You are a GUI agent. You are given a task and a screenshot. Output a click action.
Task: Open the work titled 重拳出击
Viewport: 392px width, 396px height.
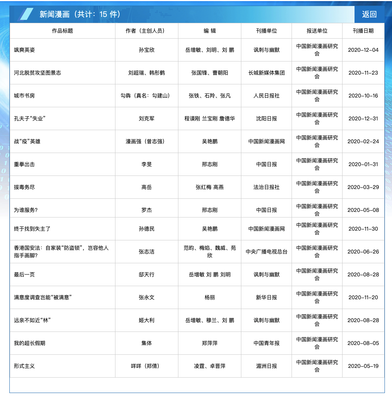(24, 164)
